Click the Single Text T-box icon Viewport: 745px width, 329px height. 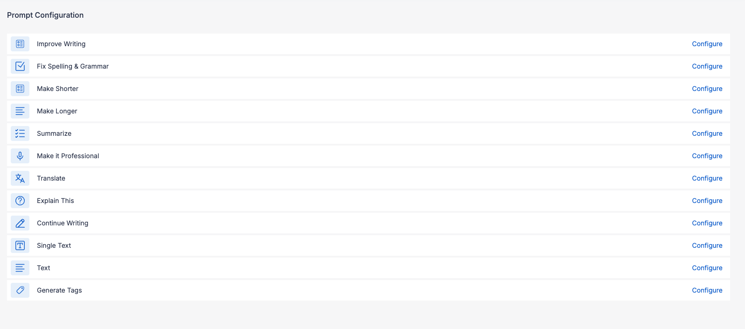point(20,245)
